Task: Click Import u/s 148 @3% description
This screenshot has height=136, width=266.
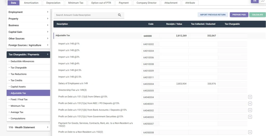Action: click(69, 57)
